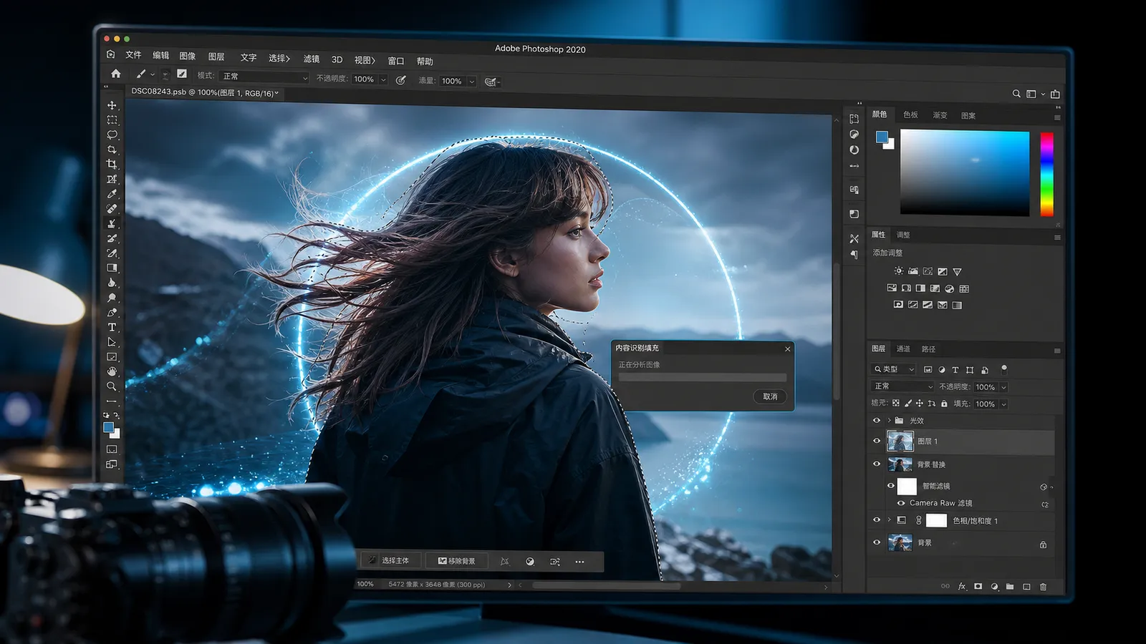Viewport: 1146px width, 644px height.
Task: Toggle the layer filter switch
Action: tap(1004, 369)
